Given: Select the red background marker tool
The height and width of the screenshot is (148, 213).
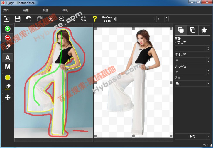Looking at the screenshot, I should [x=8, y=38].
